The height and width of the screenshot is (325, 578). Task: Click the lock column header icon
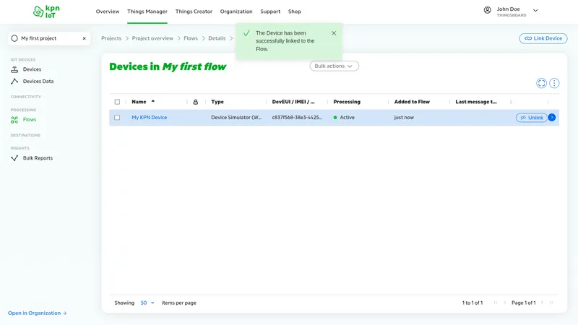[196, 102]
